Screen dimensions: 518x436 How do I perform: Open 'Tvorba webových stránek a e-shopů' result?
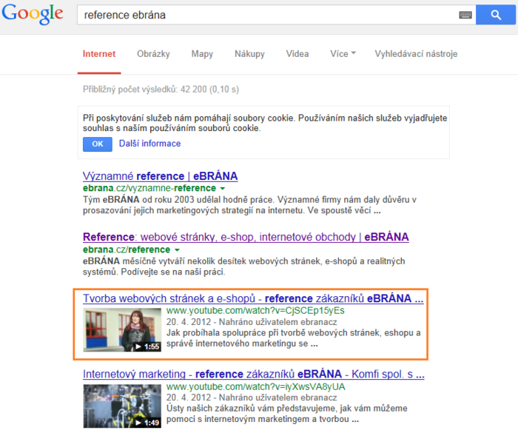point(253,298)
